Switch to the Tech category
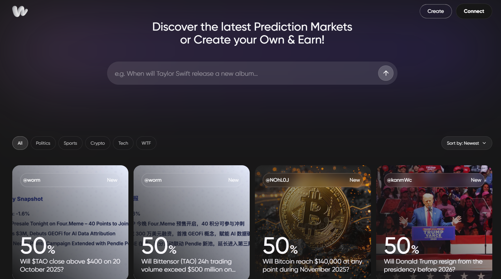Image resolution: width=501 pixels, height=279 pixels. pos(123,143)
